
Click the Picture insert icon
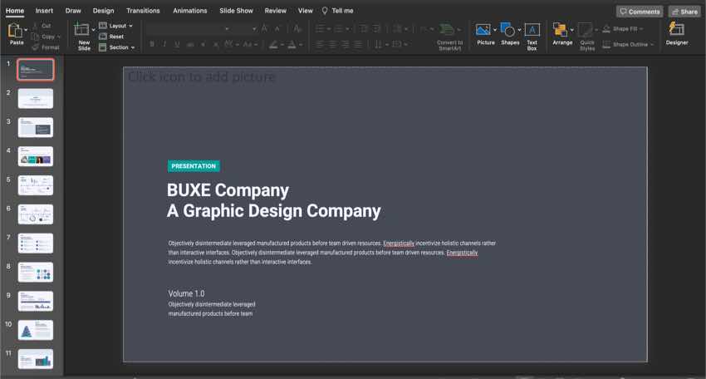coord(483,30)
